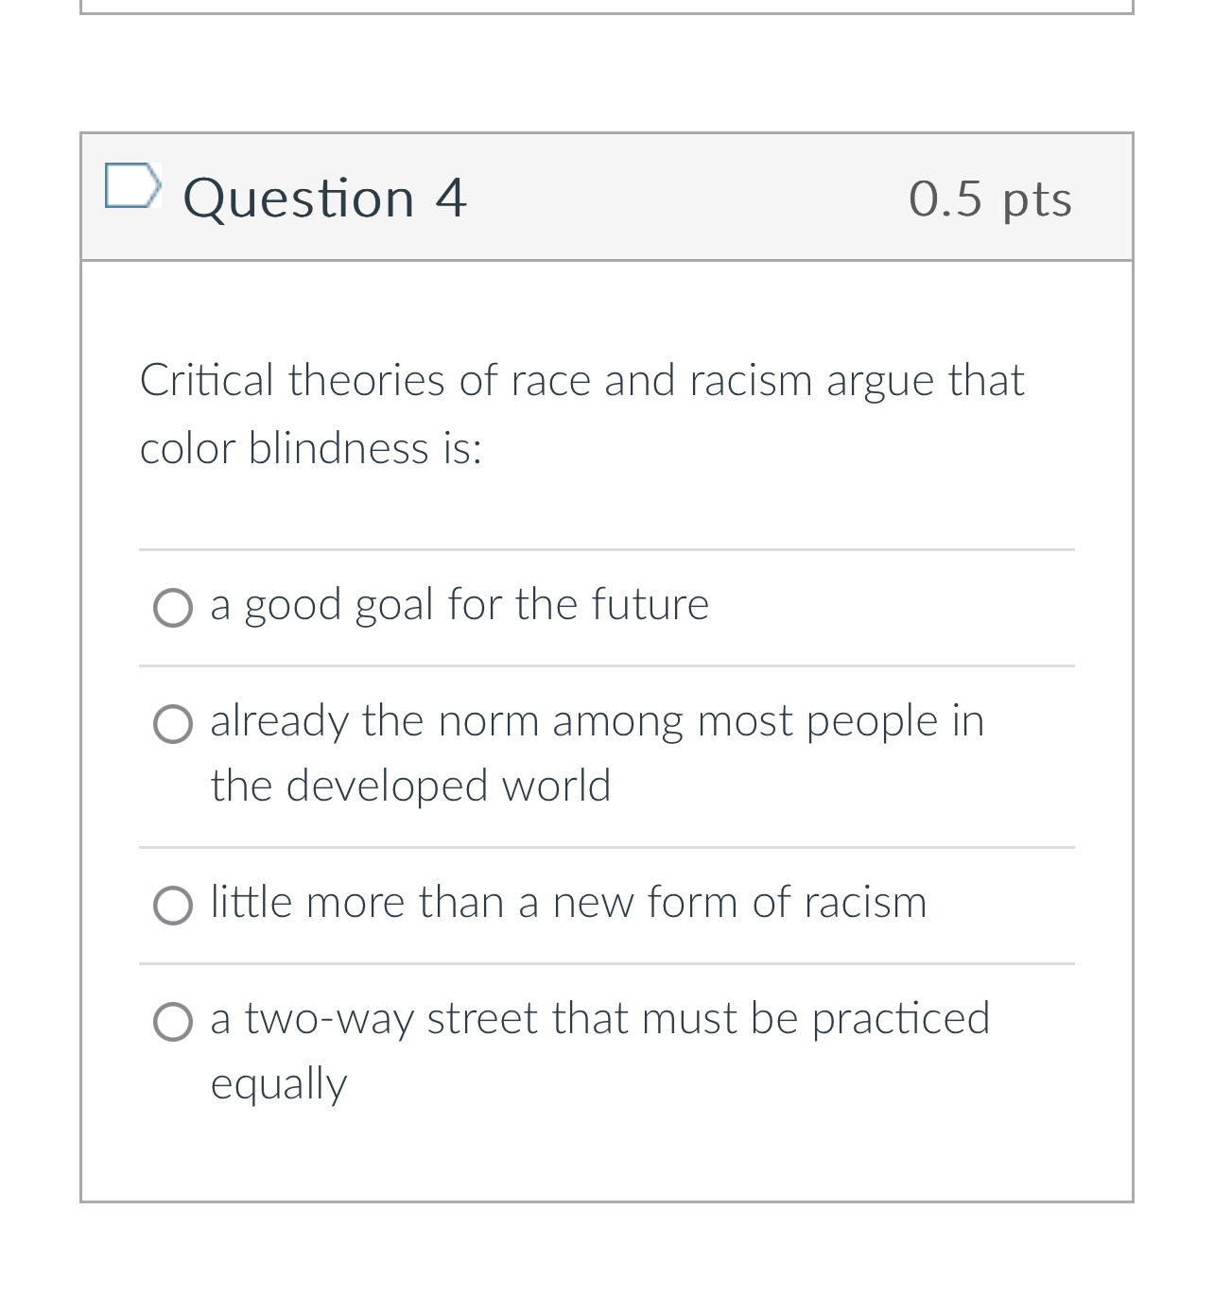Click the answer text 'a good goal for the future'
The height and width of the screenshot is (1296, 1214).
click(x=459, y=605)
